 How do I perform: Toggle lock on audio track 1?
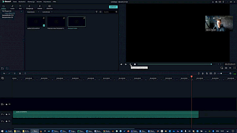click(x=7, y=114)
